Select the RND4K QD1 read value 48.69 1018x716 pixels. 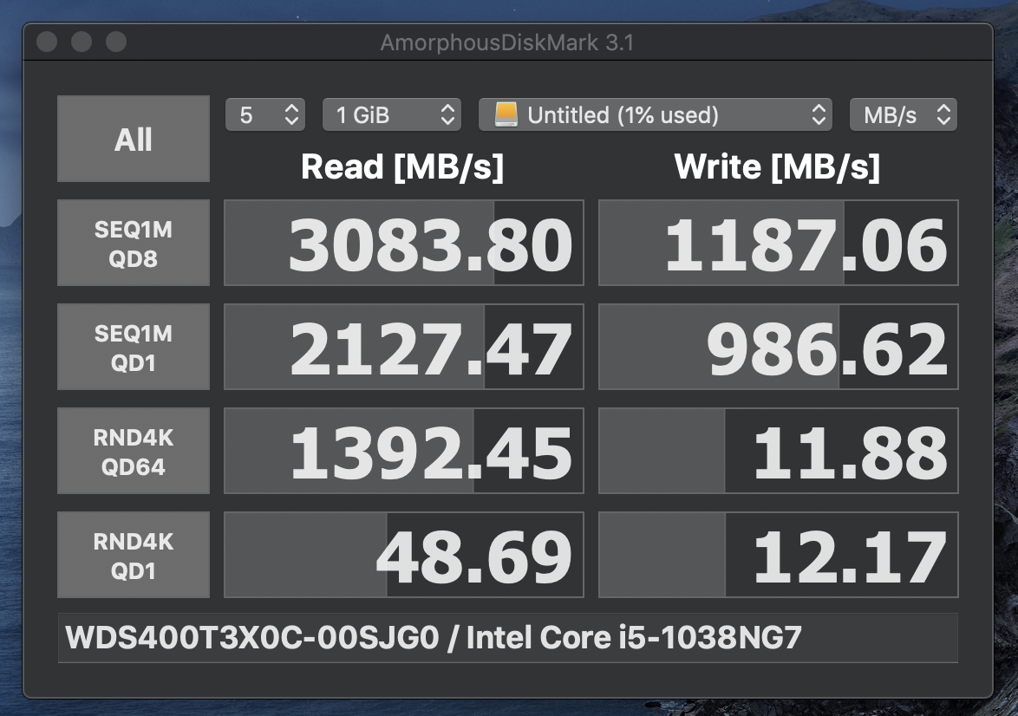(404, 555)
